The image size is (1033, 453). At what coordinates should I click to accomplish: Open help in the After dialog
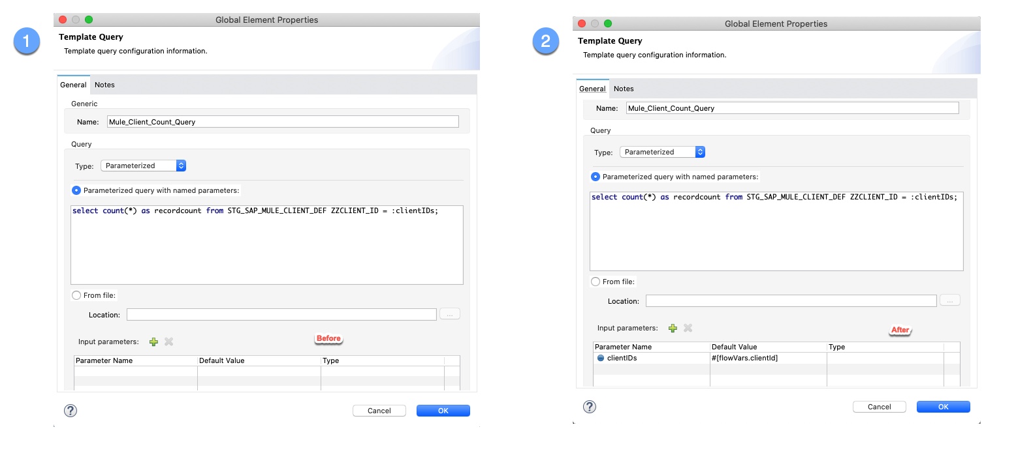click(589, 407)
